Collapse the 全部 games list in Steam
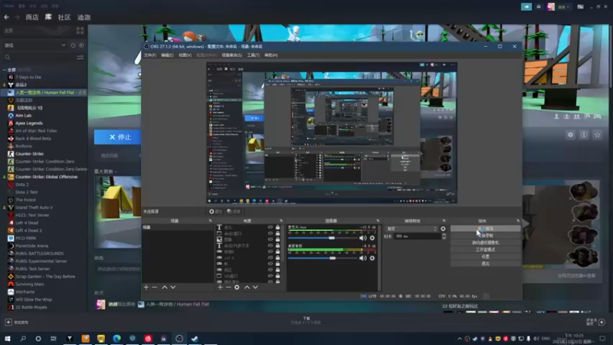Viewport: 613px width, 345px height. coord(5,70)
